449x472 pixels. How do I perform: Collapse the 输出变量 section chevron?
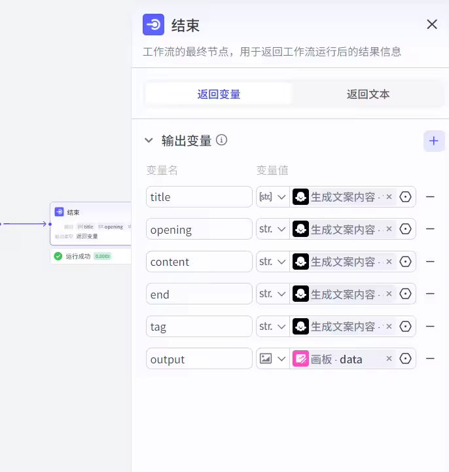[x=149, y=140]
